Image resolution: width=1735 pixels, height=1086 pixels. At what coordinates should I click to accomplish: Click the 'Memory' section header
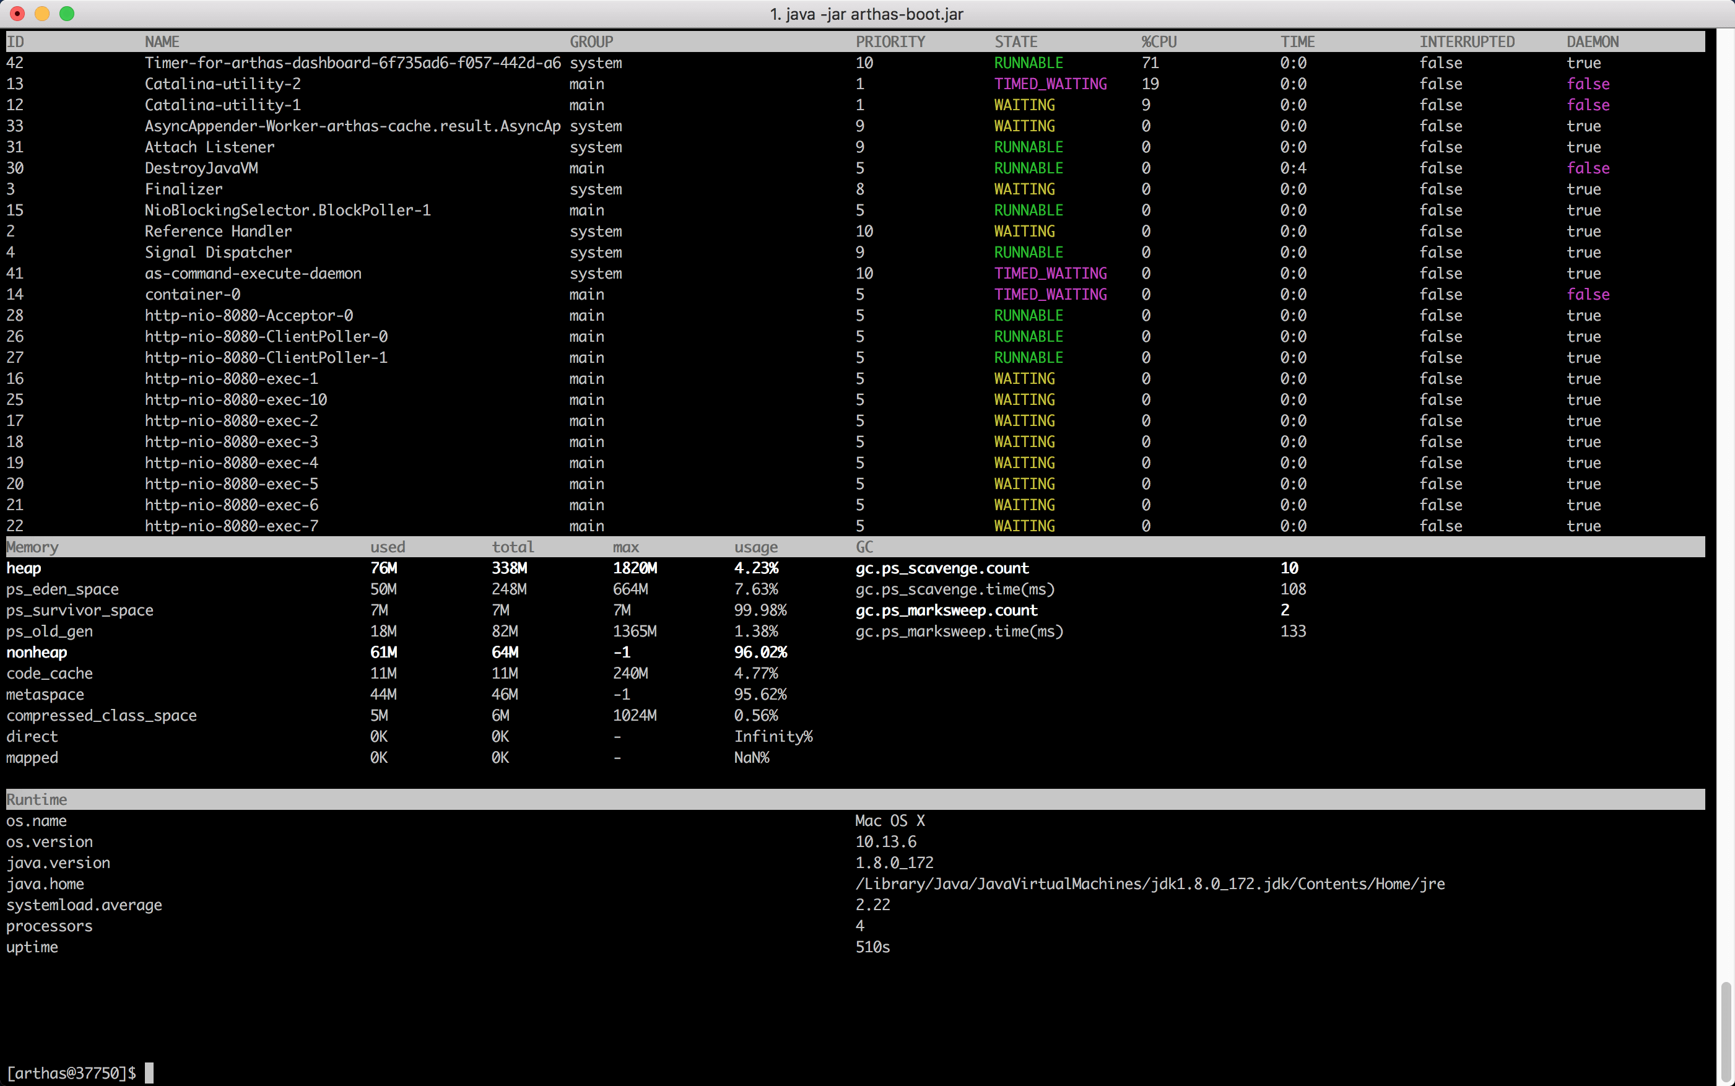coord(32,547)
